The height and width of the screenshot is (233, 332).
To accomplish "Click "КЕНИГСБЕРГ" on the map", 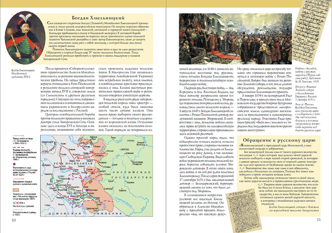I will (x=47, y=142).
